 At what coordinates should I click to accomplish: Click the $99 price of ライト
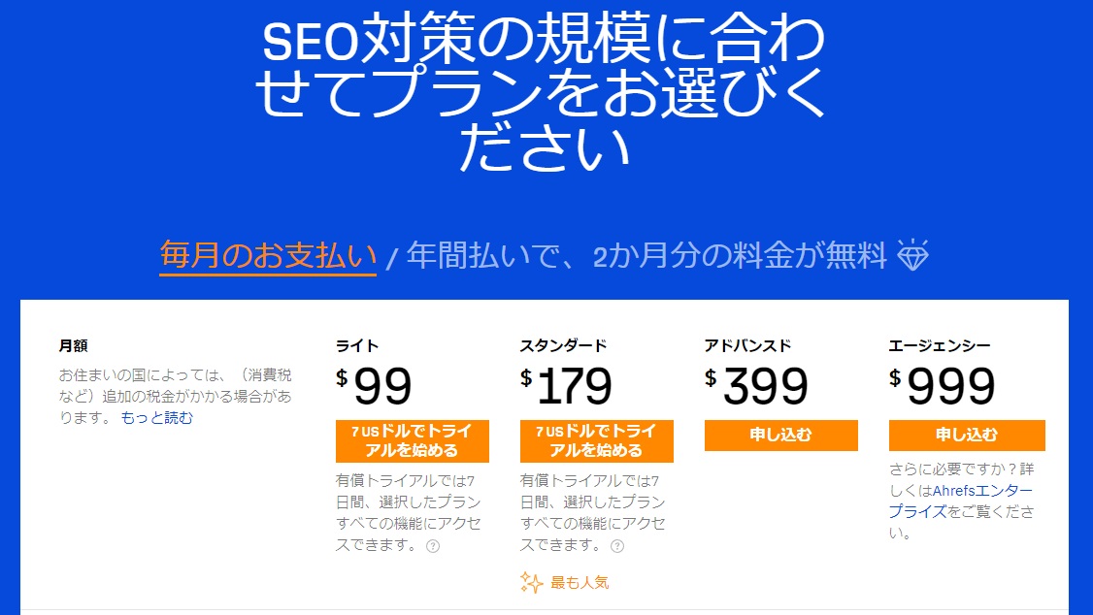[x=375, y=386]
